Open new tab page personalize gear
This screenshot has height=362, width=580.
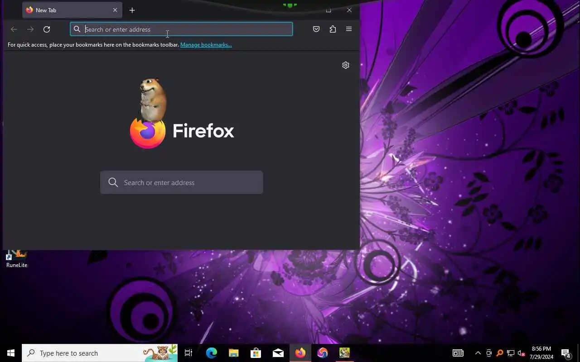click(346, 65)
